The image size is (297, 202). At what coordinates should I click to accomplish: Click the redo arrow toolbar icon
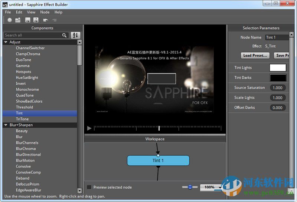tap(54, 20)
